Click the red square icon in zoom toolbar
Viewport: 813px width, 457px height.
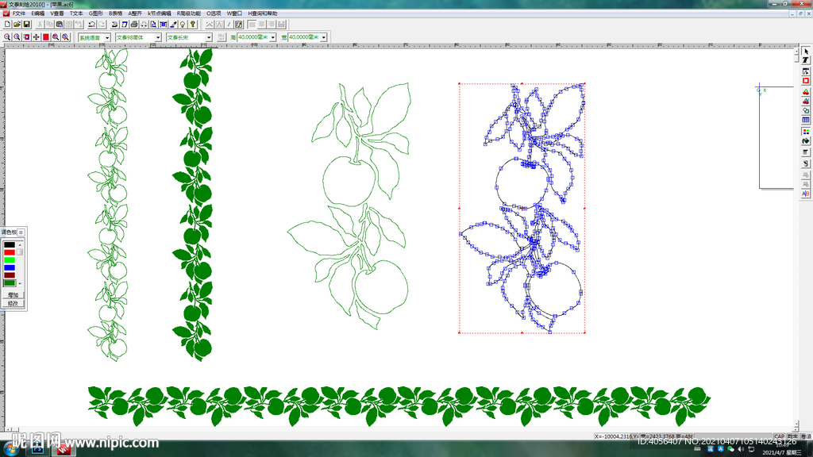click(46, 37)
